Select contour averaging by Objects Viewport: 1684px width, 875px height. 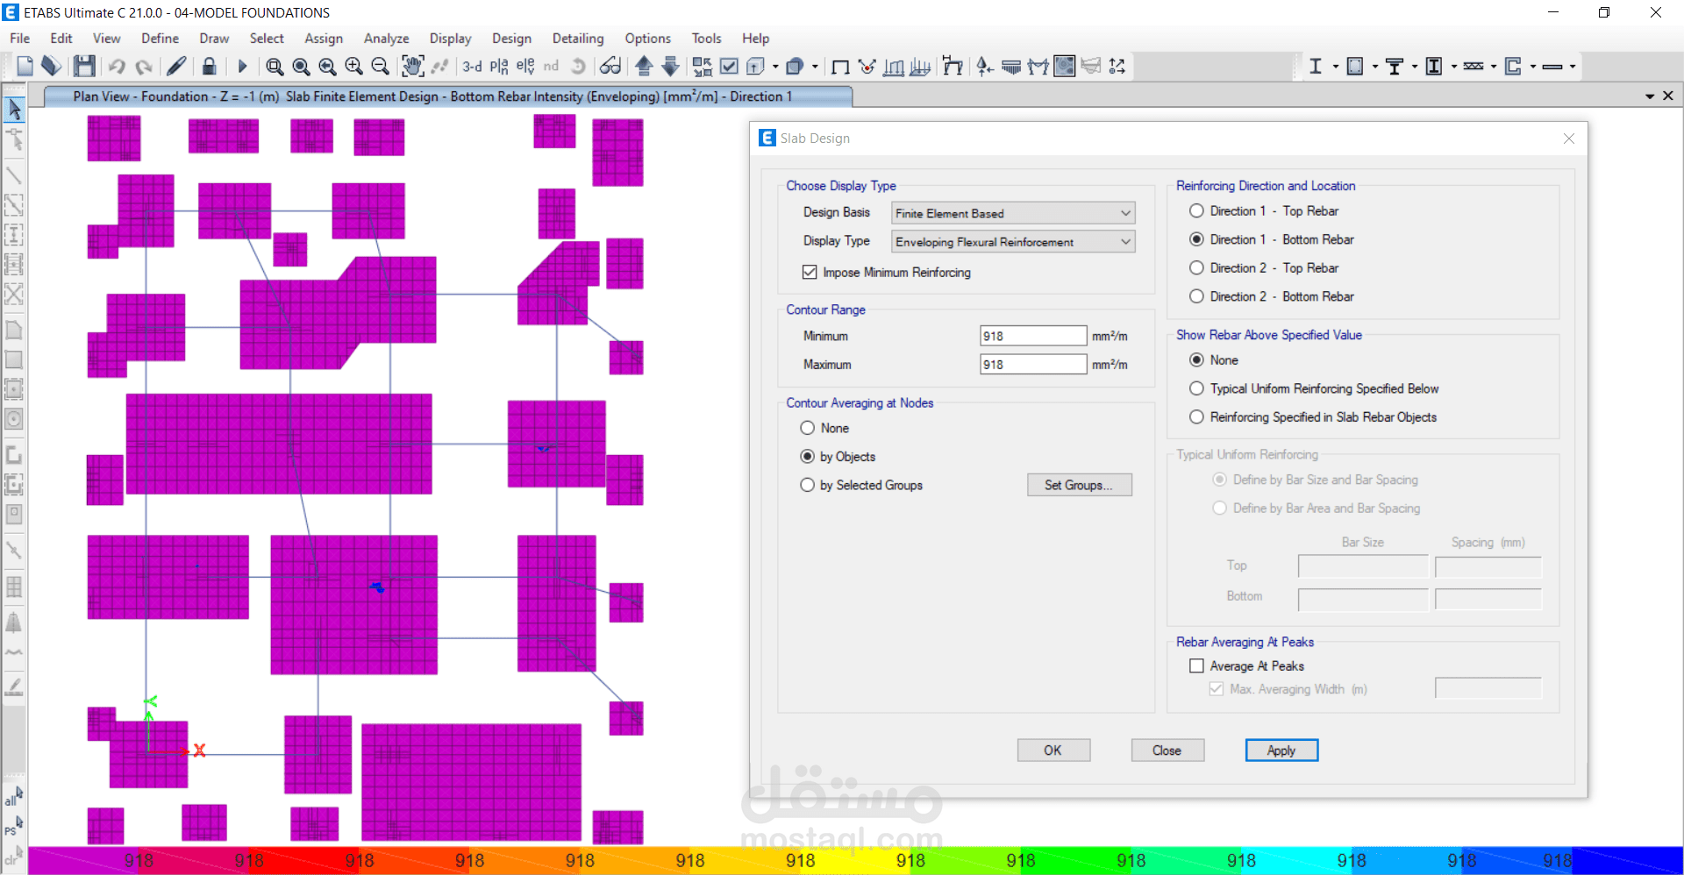point(838,457)
